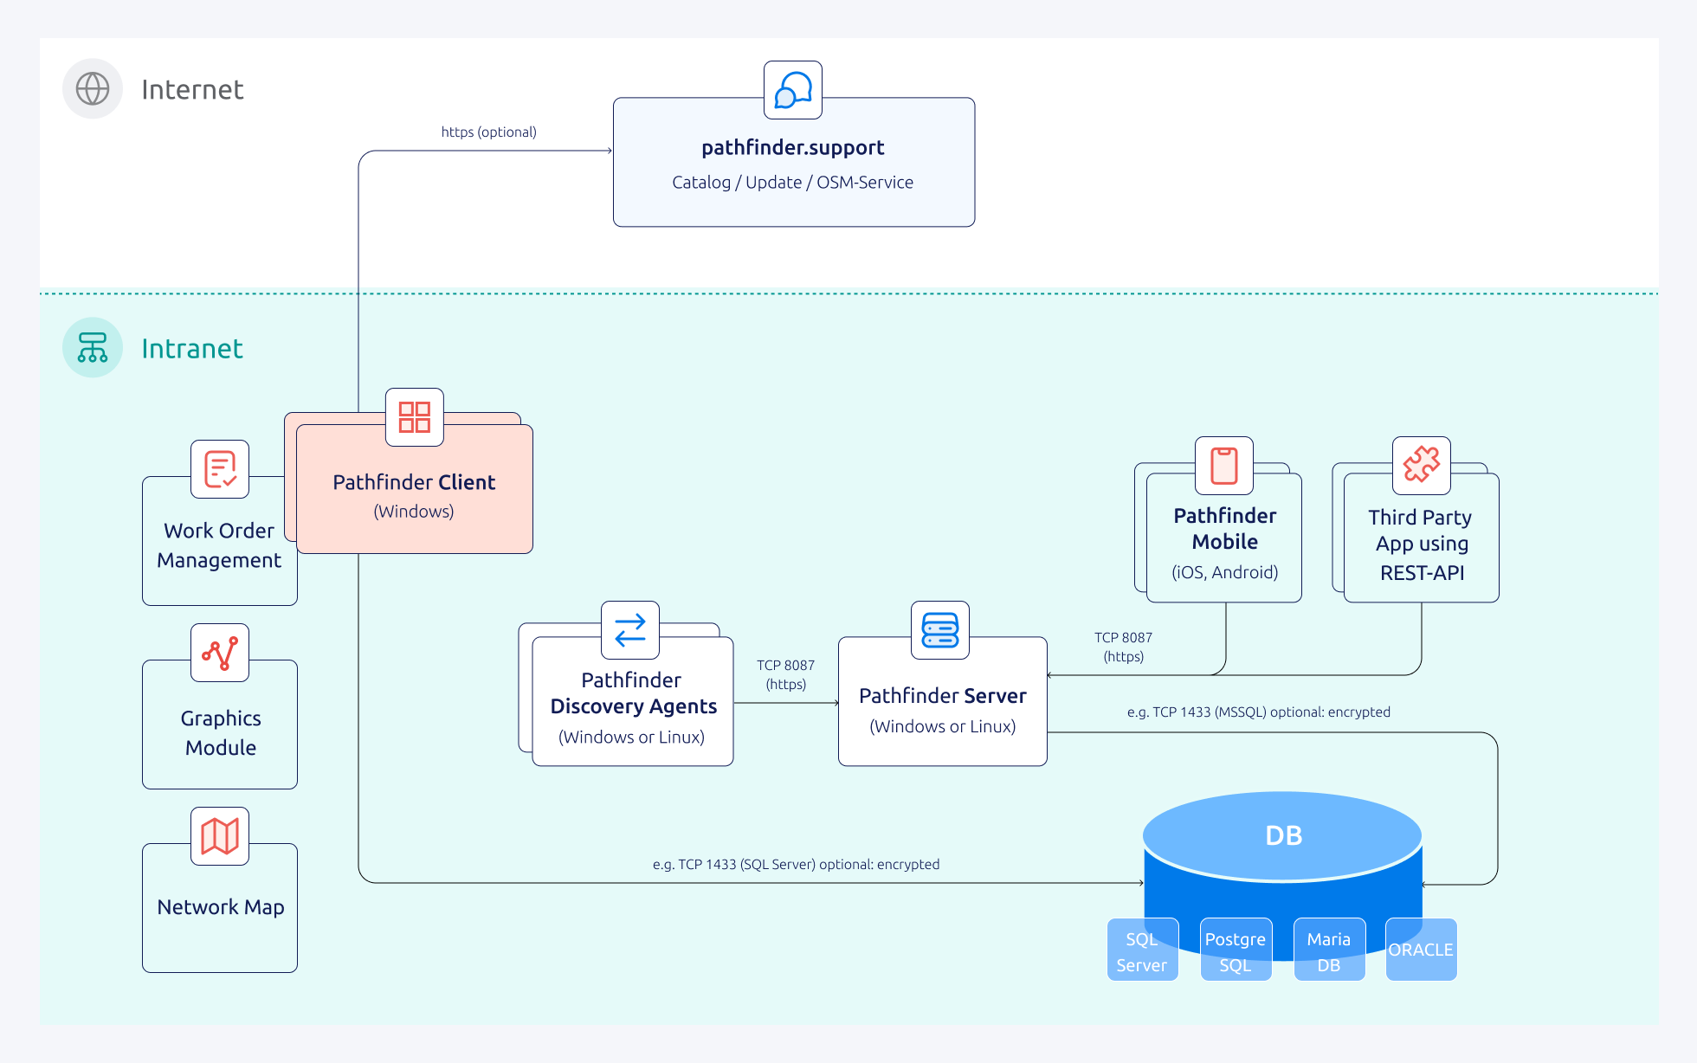Select the SQL Server database tile

coord(1142,950)
